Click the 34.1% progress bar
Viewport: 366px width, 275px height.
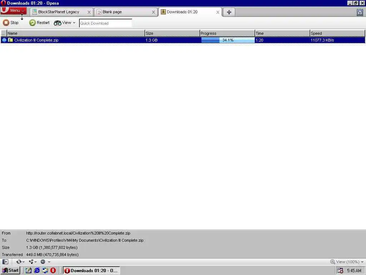228,40
